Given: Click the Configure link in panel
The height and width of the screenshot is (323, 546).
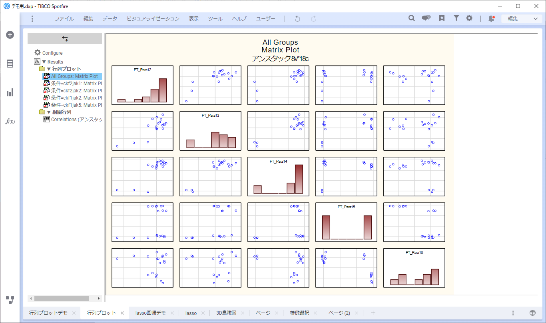Looking at the screenshot, I should coord(52,53).
